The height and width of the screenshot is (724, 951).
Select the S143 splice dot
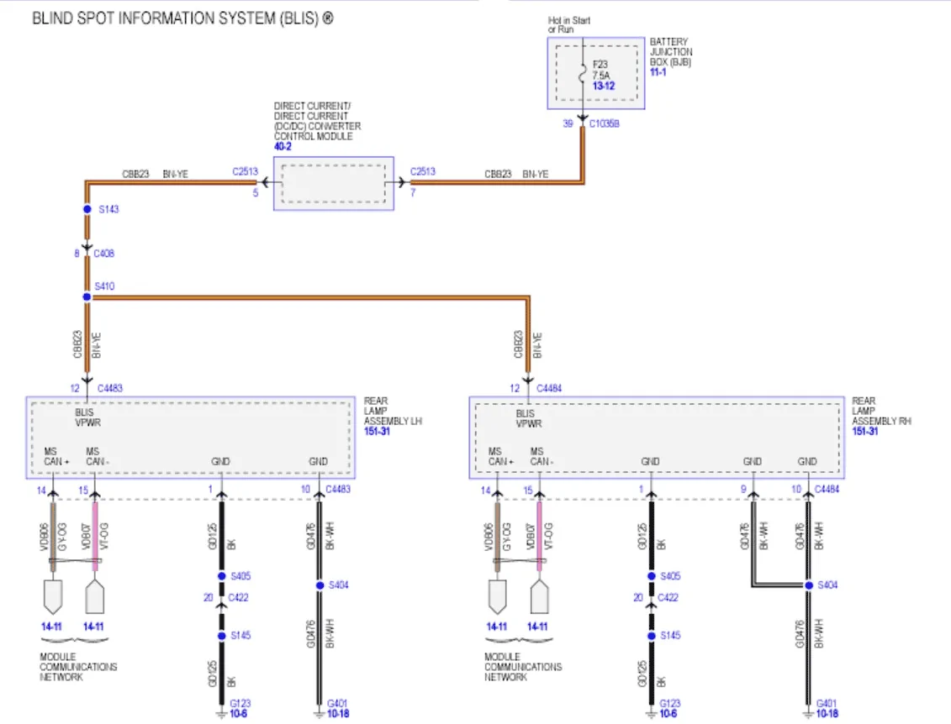point(87,209)
